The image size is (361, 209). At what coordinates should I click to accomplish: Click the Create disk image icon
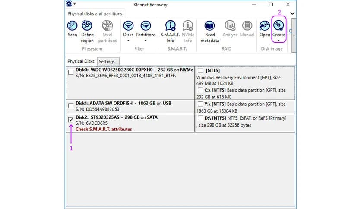click(x=279, y=26)
